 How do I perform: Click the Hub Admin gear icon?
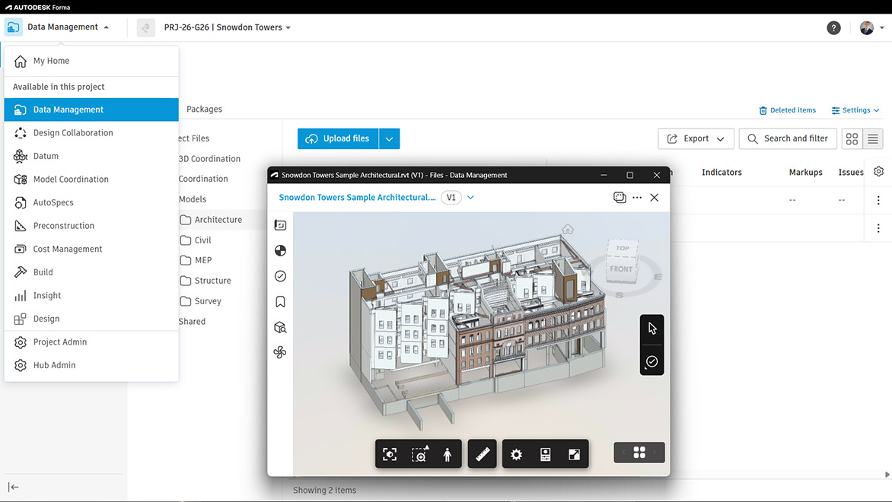tap(21, 366)
